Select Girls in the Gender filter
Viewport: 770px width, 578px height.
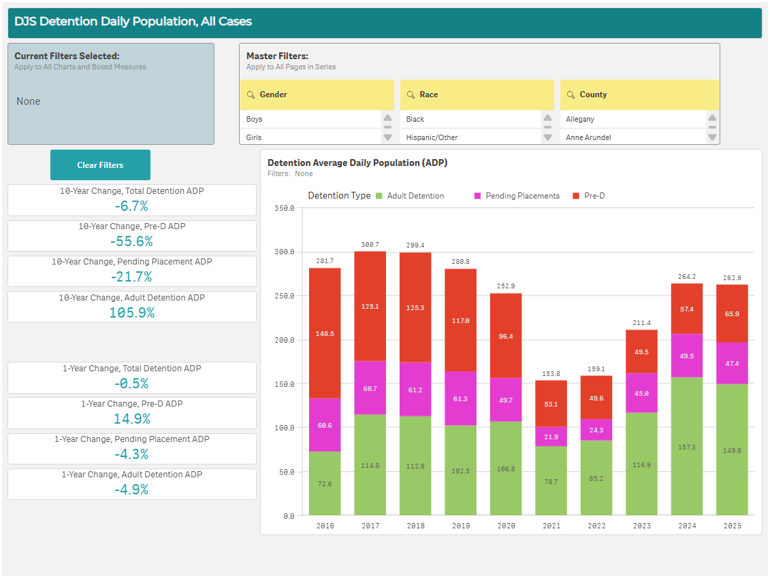[306, 137]
